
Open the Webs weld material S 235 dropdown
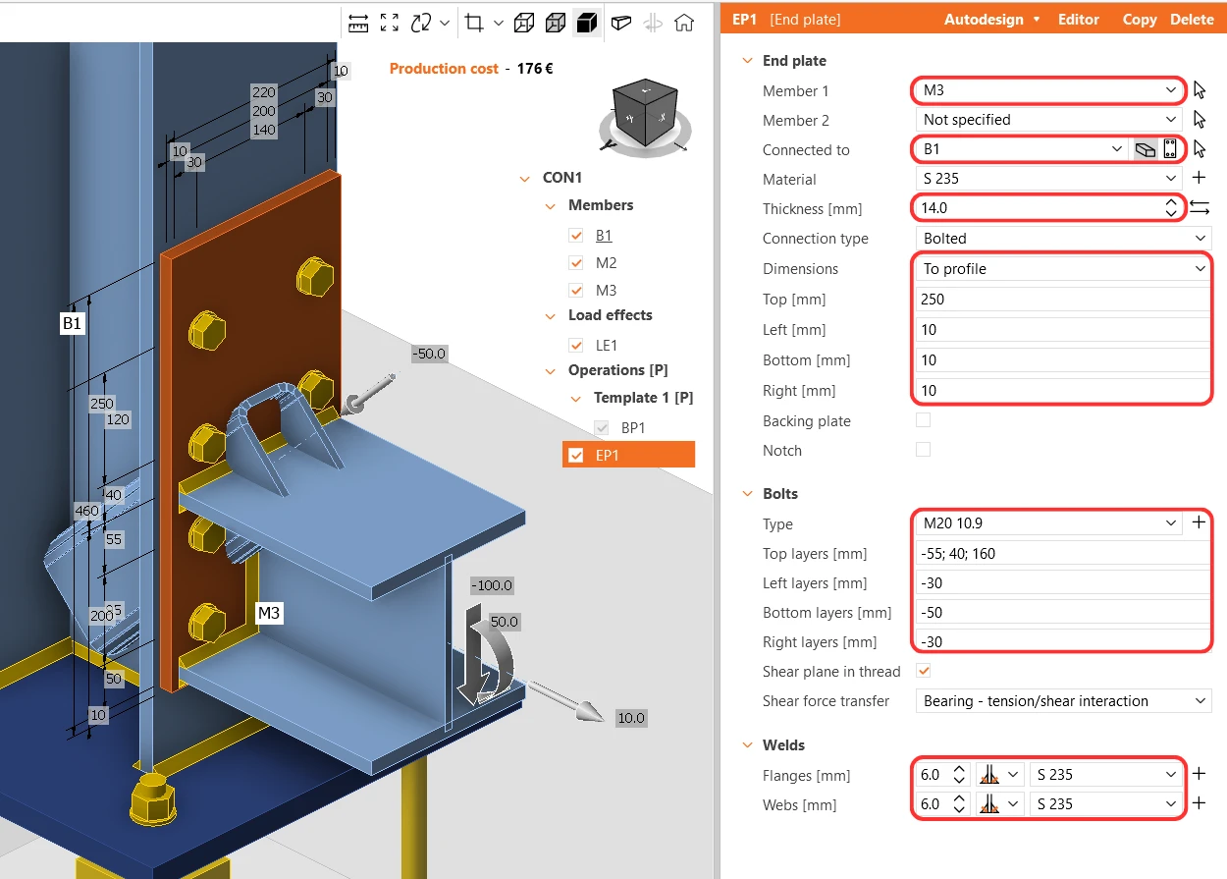(x=1105, y=804)
